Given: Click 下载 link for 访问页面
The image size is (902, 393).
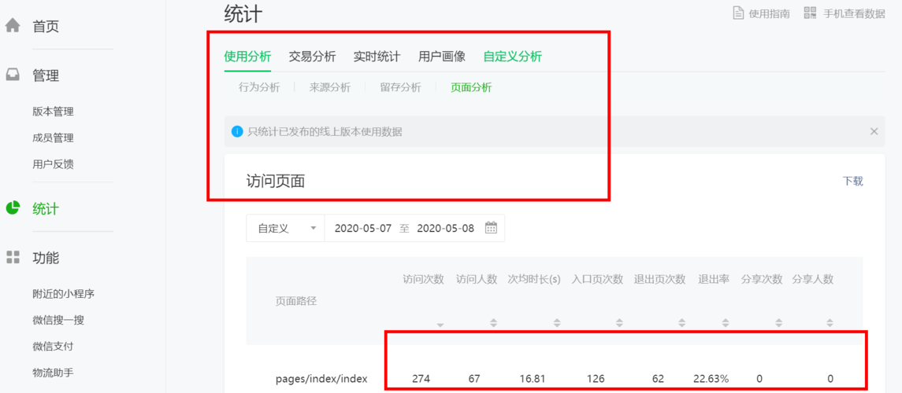Looking at the screenshot, I should coord(852,182).
